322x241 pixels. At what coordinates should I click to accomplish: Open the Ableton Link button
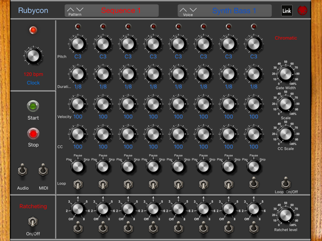286,10
